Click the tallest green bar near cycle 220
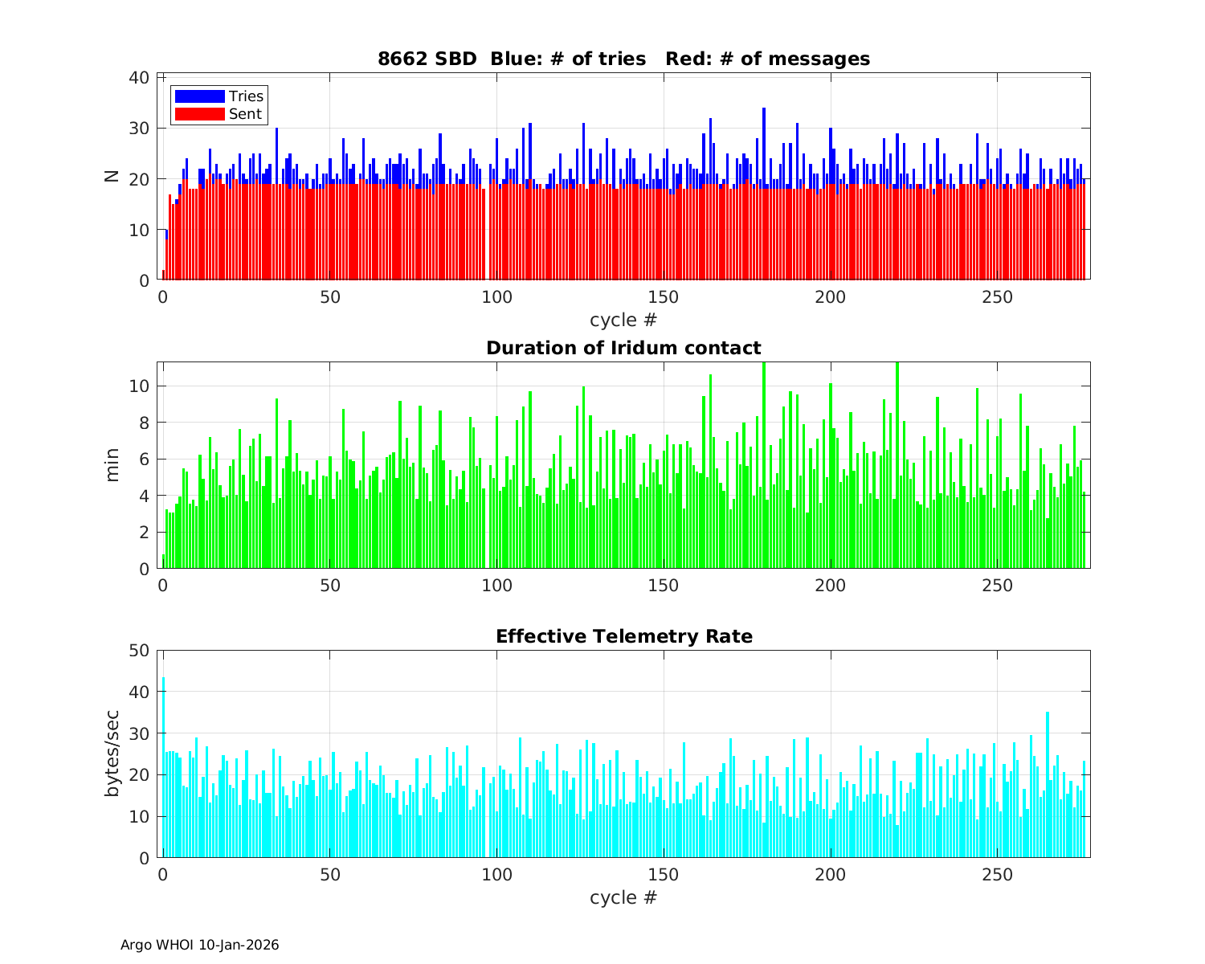Viewport: 1205px width, 964px height. tap(897, 466)
